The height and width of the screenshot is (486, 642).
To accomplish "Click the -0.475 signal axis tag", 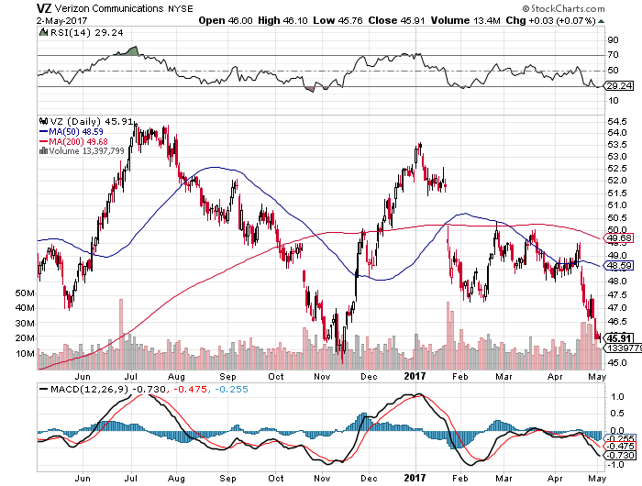I will pos(621,446).
